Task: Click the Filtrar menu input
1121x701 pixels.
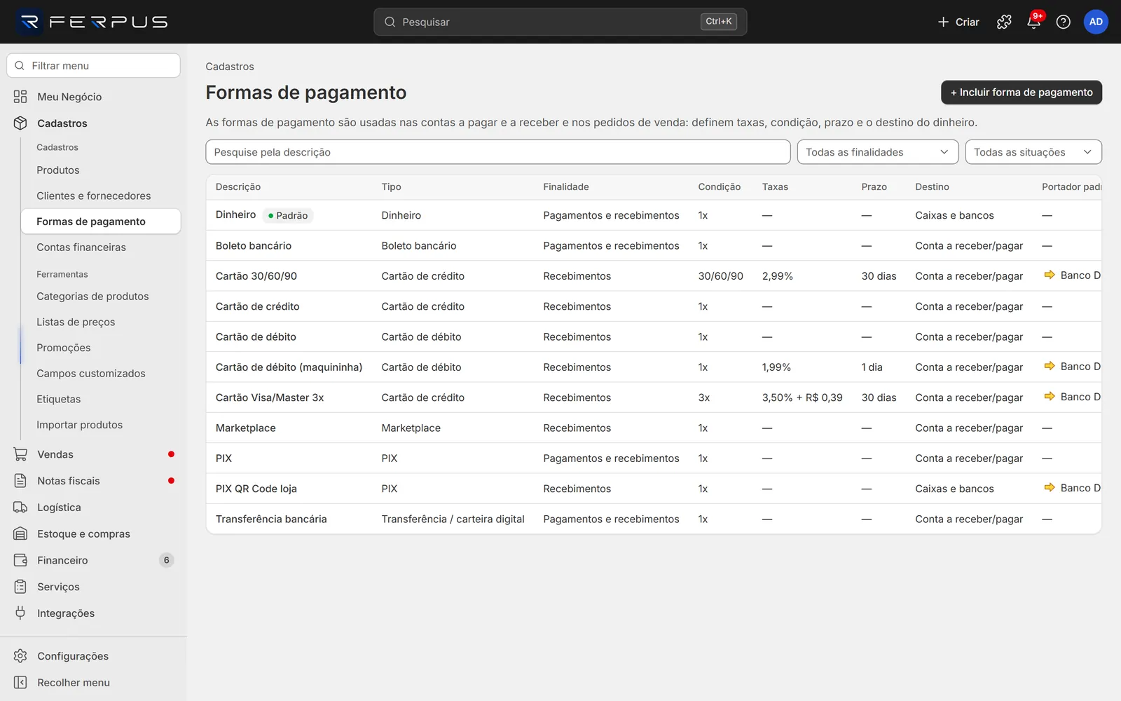Action: (x=93, y=66)
